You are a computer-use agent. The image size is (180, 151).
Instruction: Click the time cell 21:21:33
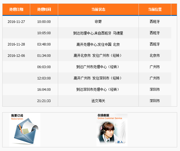tap(44, 101)
